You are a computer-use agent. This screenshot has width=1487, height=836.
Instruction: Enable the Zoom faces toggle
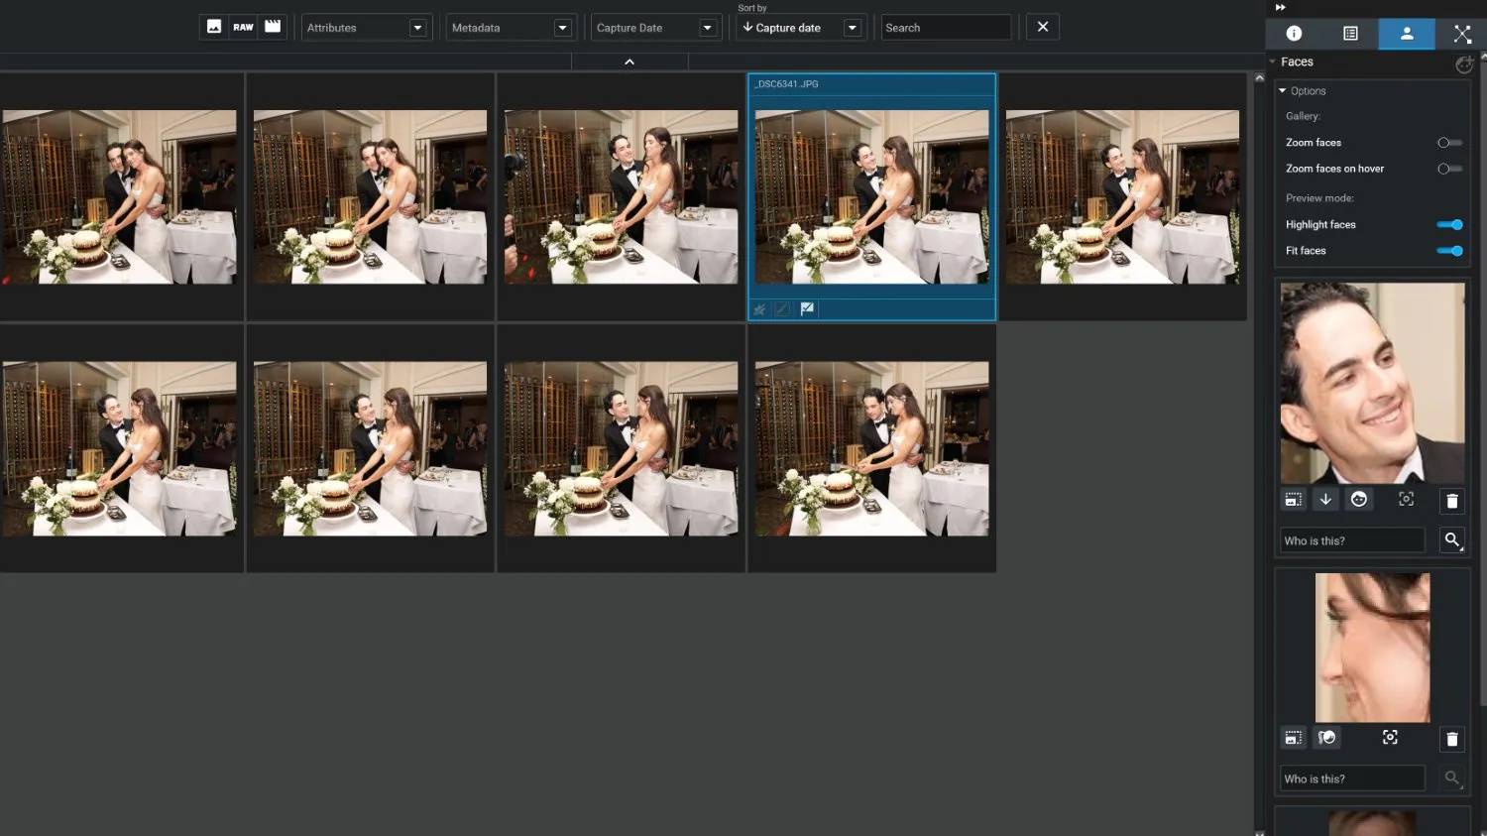(1449, 142)
